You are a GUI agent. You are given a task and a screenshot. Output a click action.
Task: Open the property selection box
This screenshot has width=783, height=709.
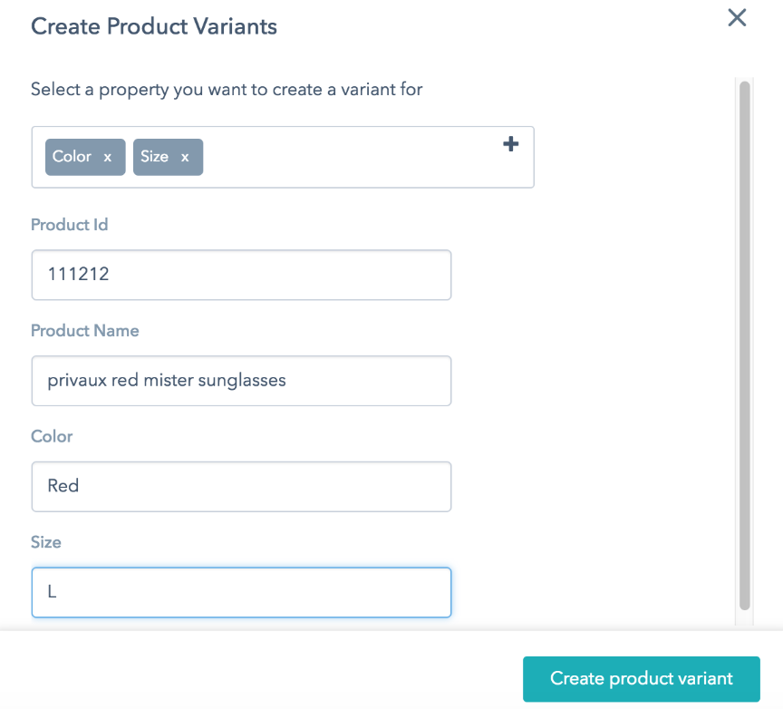[283, 157]
